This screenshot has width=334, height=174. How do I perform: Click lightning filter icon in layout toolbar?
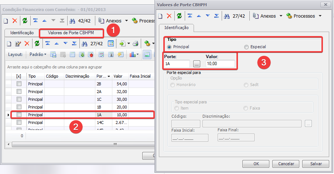tap(120, 54)
